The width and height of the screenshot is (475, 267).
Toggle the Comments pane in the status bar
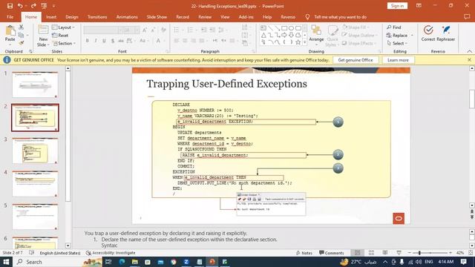click(x=332, y=253)
